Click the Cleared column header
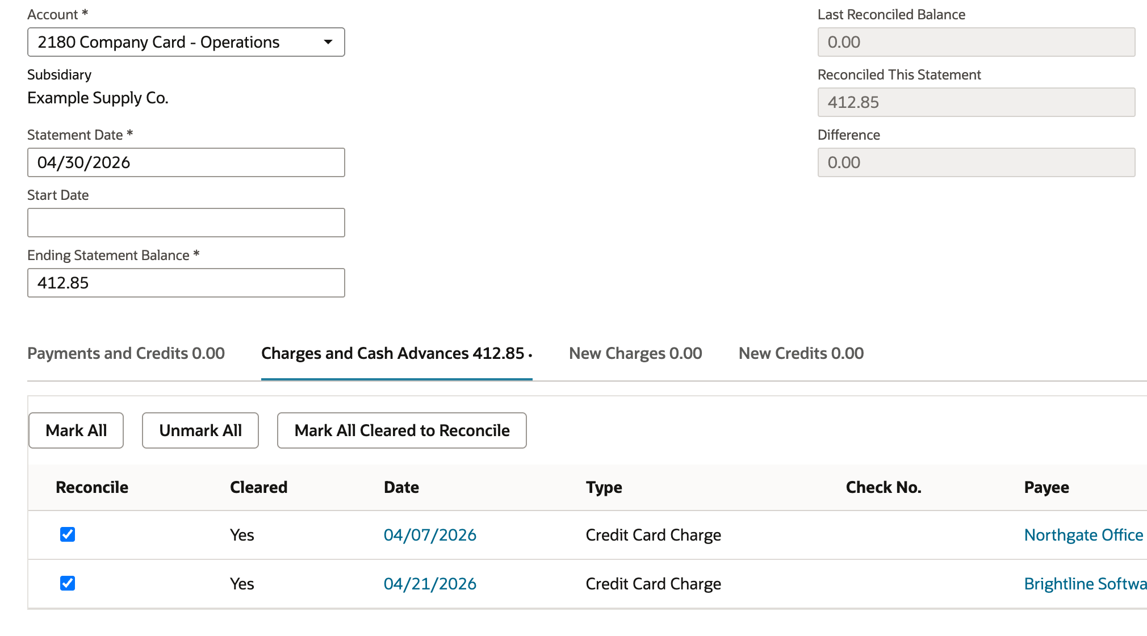 pyautogui.click(x=258, y=487)
